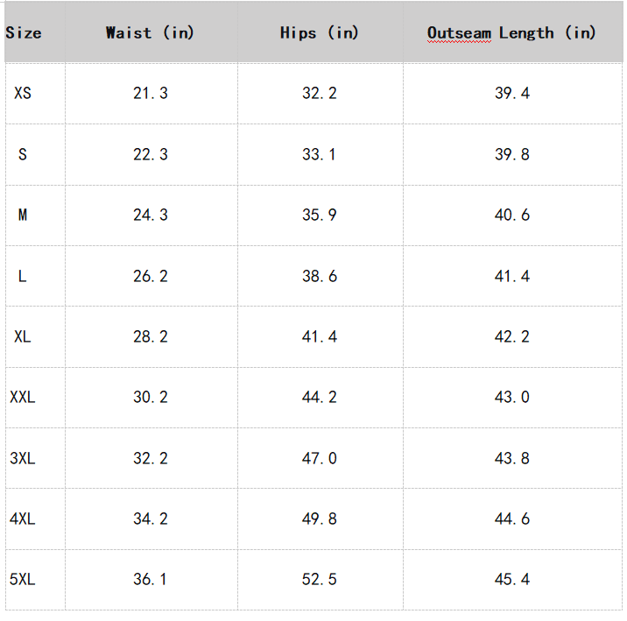The height and width of the screenshot is (621, 627).
Task: Click the Hips (in) column header
Action: click(x=319, y=33)
